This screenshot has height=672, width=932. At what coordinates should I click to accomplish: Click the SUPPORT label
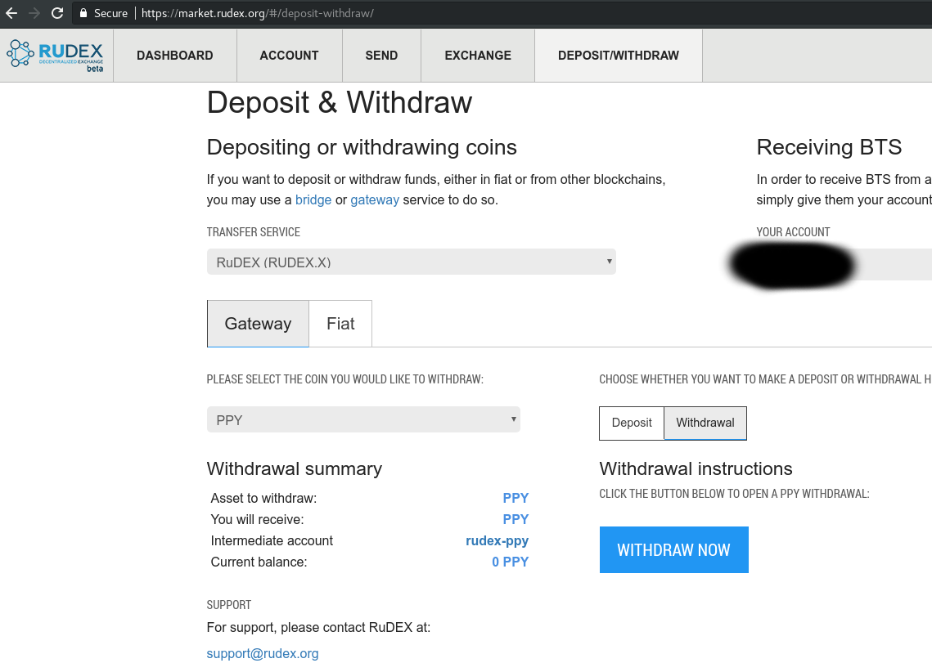pos(229,605)
